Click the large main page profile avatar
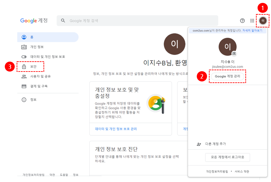The height and width of the screenshot is (182, 271). 175,44
